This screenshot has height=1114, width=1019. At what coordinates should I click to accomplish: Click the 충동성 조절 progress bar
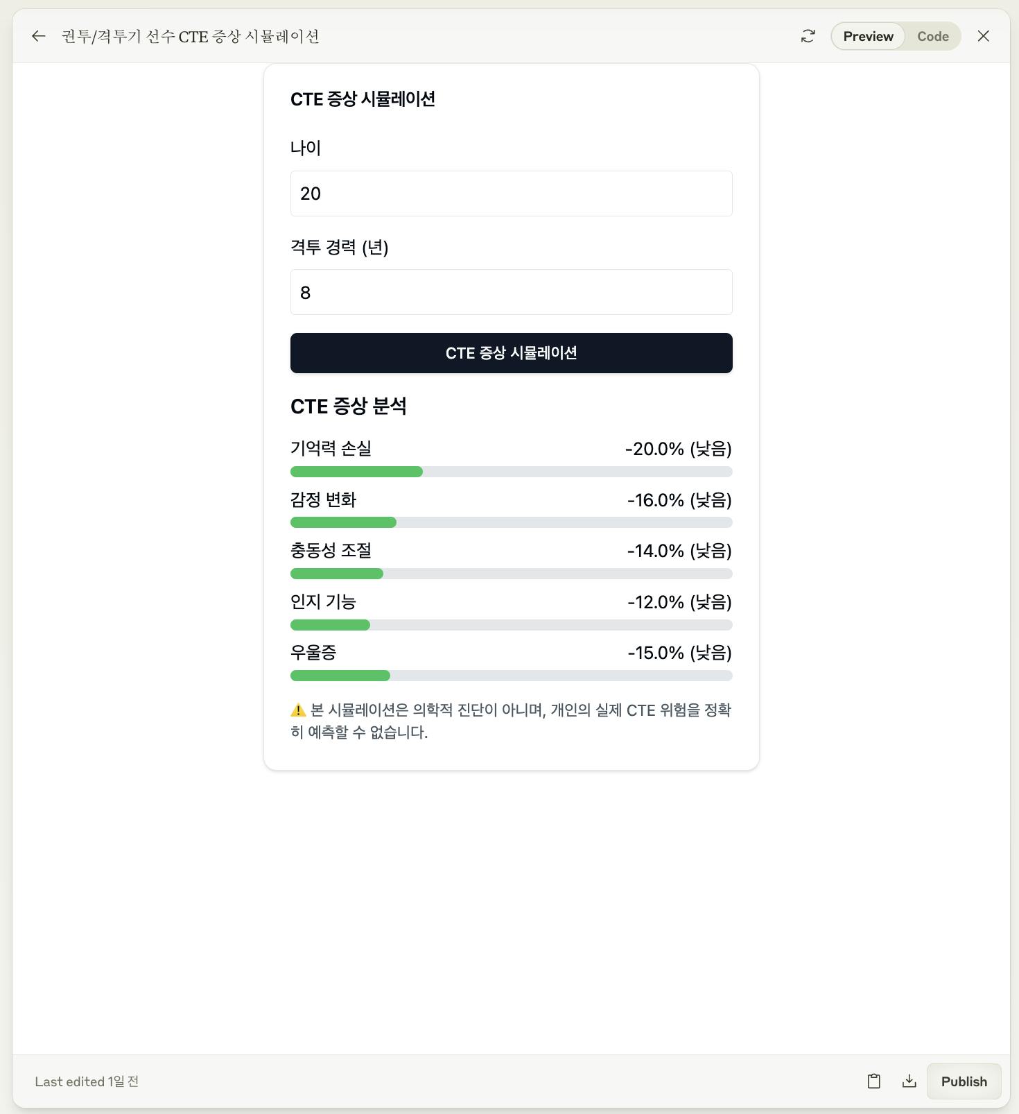click(x=511, y=574)
